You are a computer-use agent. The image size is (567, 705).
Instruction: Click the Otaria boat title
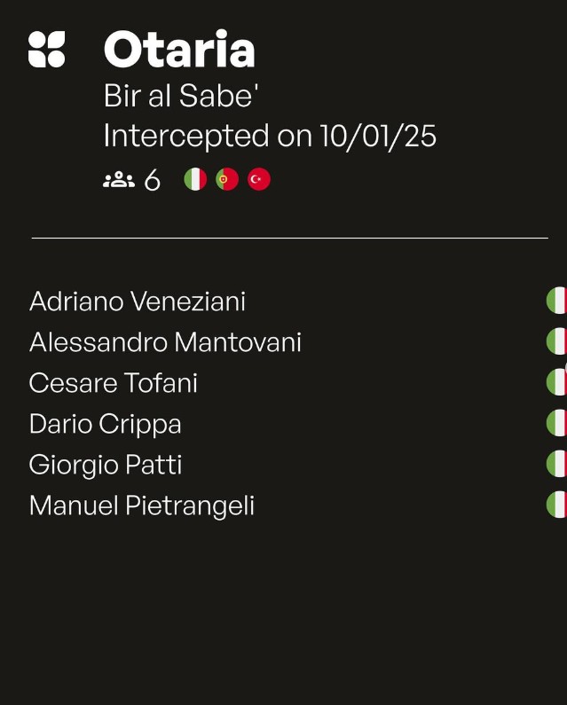179,50
